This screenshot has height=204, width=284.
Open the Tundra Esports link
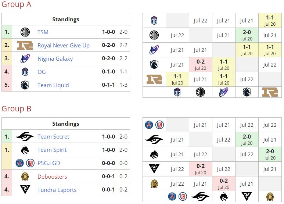tap(57, 190)
